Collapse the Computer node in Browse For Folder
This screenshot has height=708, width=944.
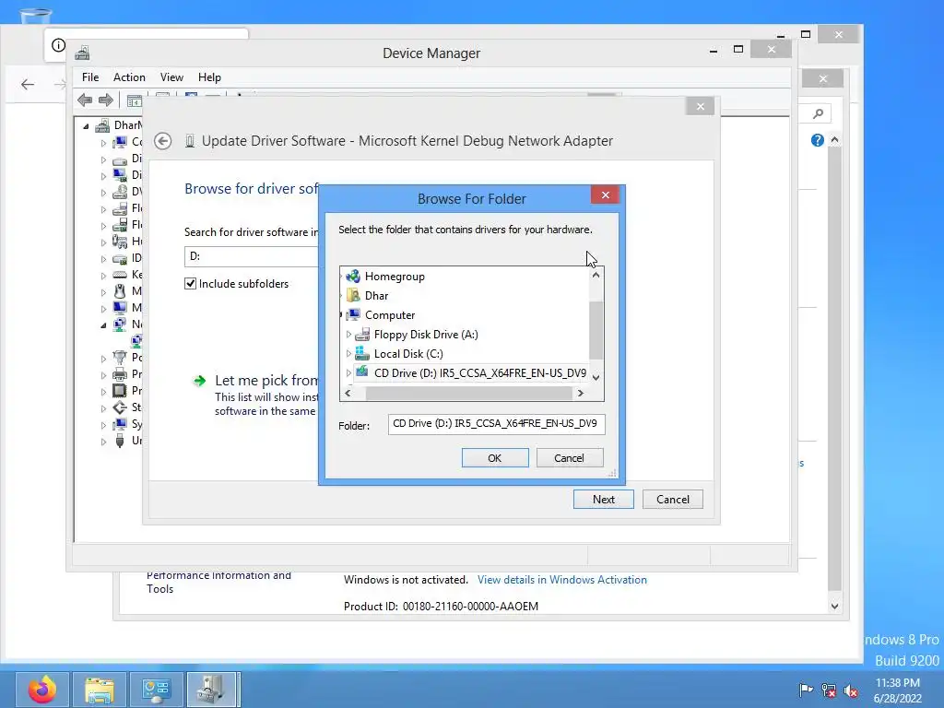(x=341, y=315)
